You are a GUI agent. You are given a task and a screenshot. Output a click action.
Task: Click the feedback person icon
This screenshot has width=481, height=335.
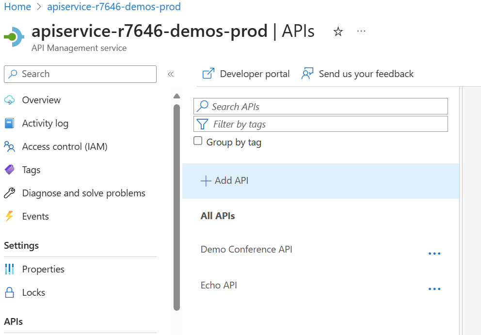coord(307,74)
